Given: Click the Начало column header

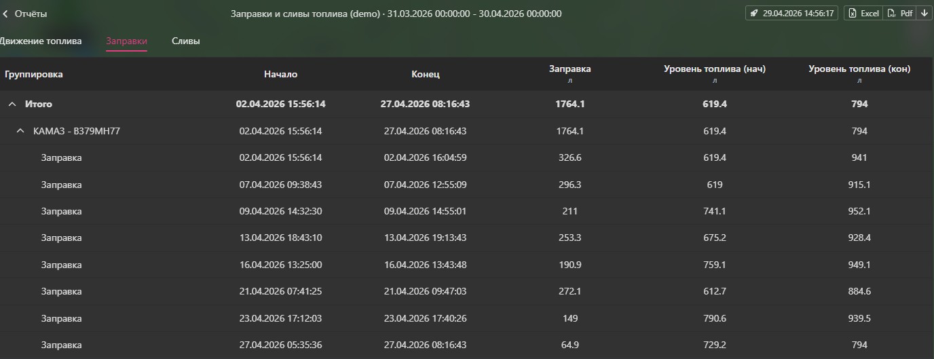Looking at the screenshot, I should click(280, 75).
